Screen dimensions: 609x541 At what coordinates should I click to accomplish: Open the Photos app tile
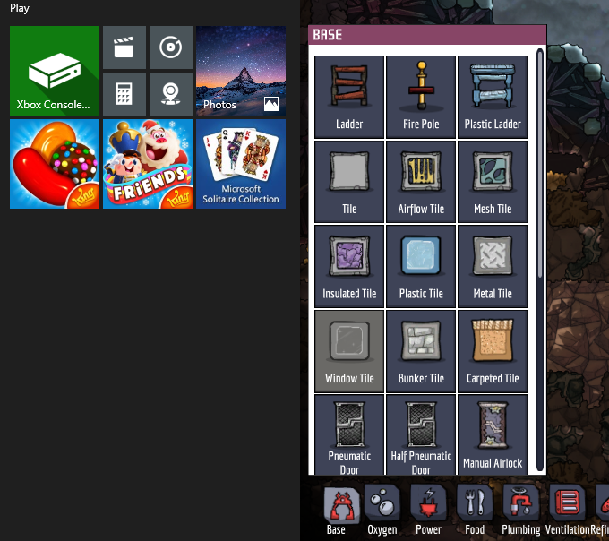241,71
